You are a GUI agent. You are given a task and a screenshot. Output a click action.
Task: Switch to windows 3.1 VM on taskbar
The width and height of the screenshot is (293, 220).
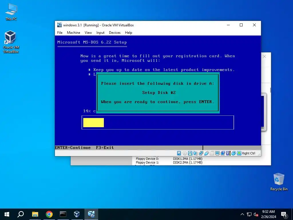(x=91, y=214)
